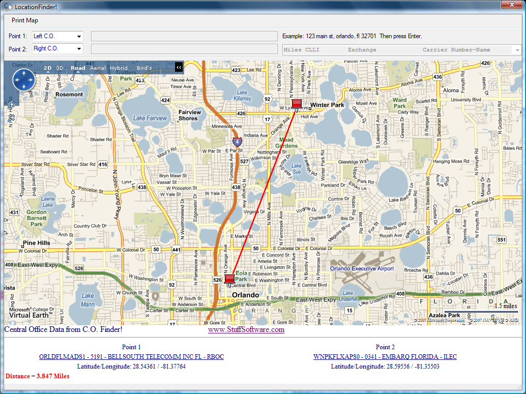
Task: Click the red pushpin near Eola Park
Action: click(x=229, y=280)
